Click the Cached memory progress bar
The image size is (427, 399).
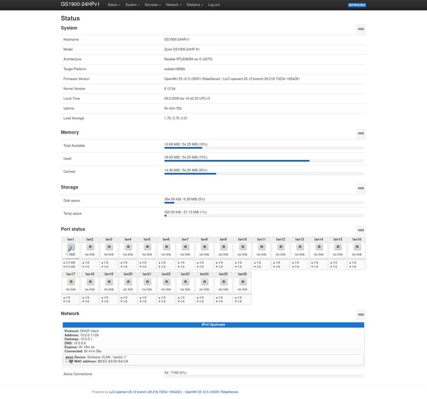[x=264, y=174]
